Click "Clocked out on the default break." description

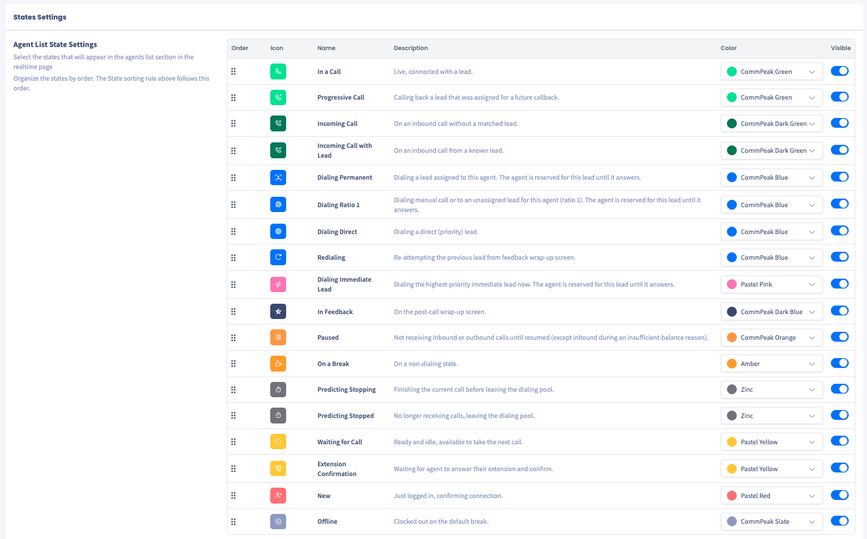[x=441, y=521]
